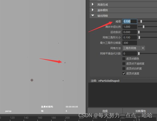The image size is (157, 121).
Task: Click the notes text area below nParticleShape3
Action: pos(123,95)
